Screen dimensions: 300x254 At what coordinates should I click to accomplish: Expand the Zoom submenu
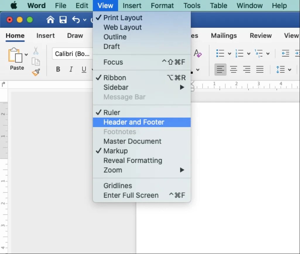tap(142, 170)
